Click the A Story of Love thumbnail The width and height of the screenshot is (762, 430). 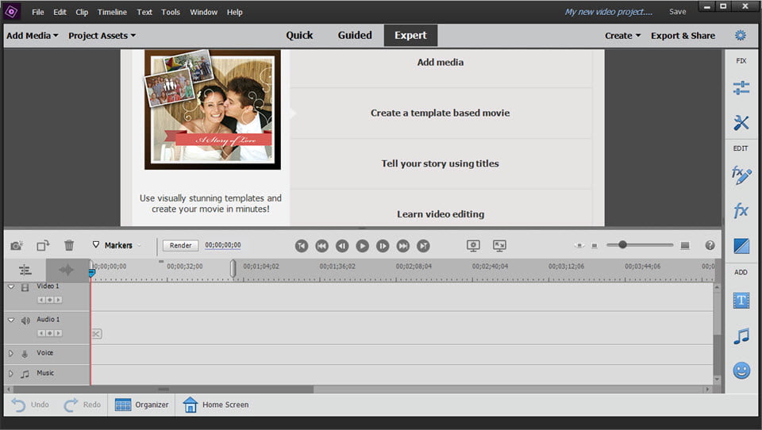pos(213,109)
